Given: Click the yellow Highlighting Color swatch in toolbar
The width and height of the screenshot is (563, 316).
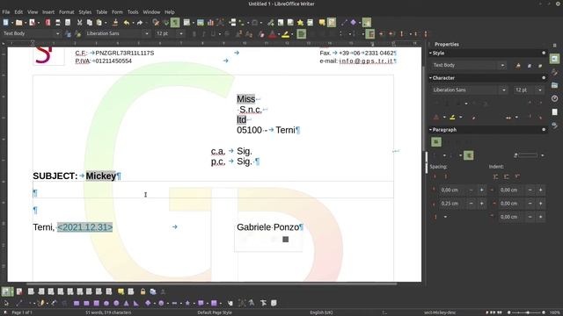Looking at the screenshot, I should (285, 34).
